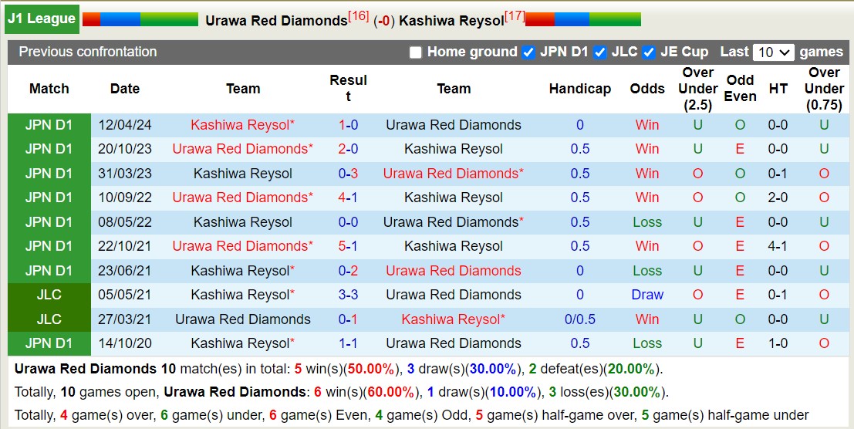854x429 pixels.
Task: Select the JLC cell for 27/03/21
Action: pos(49,319)
